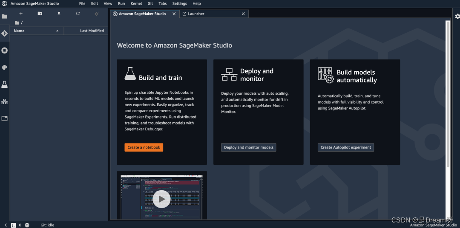This screenshot has width=460, height=228.
Task: Open the Edit menu
Action: 95,3
